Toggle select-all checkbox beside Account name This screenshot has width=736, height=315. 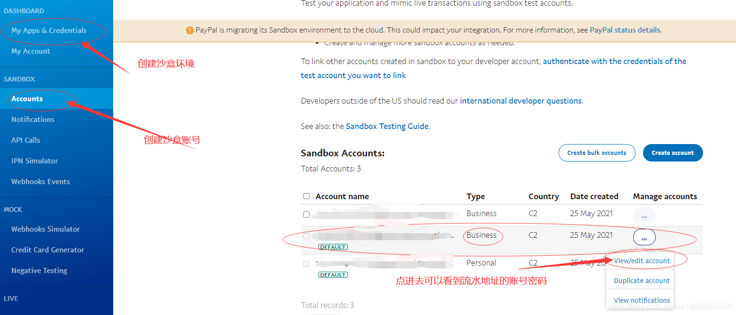307,196
